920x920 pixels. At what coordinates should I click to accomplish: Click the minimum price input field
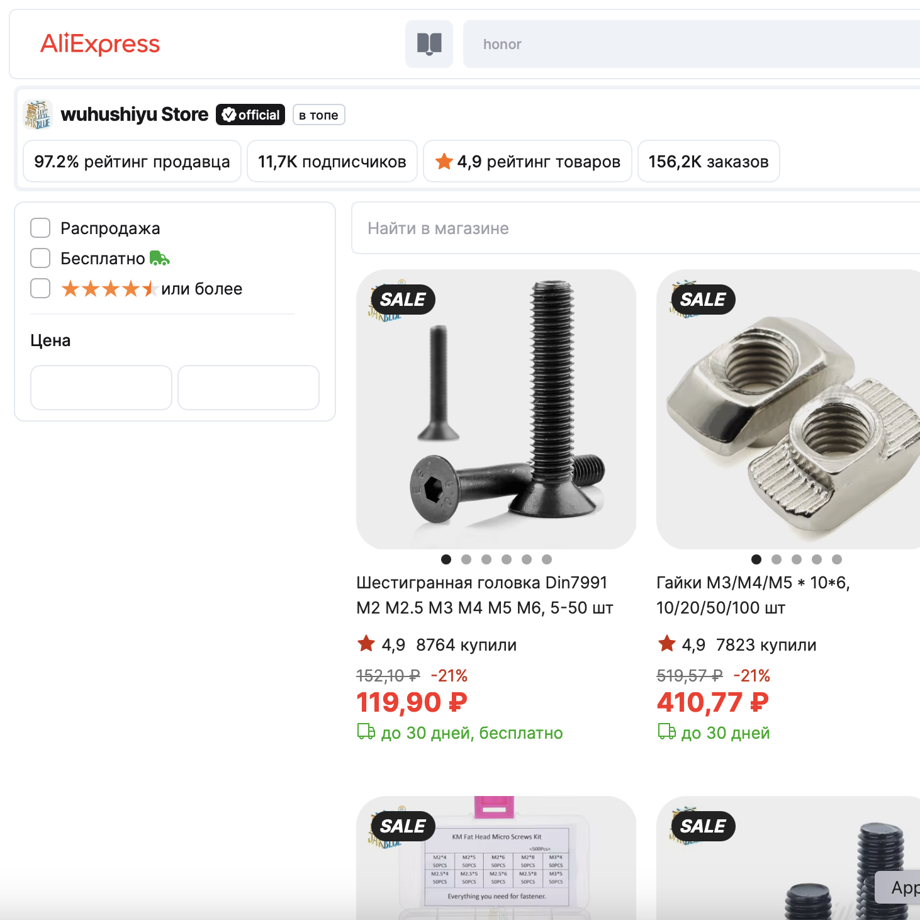[101, 388]
